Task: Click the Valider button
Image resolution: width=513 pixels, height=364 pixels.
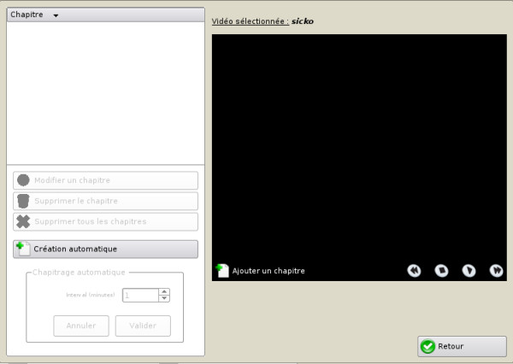Action: pos(143,326)
